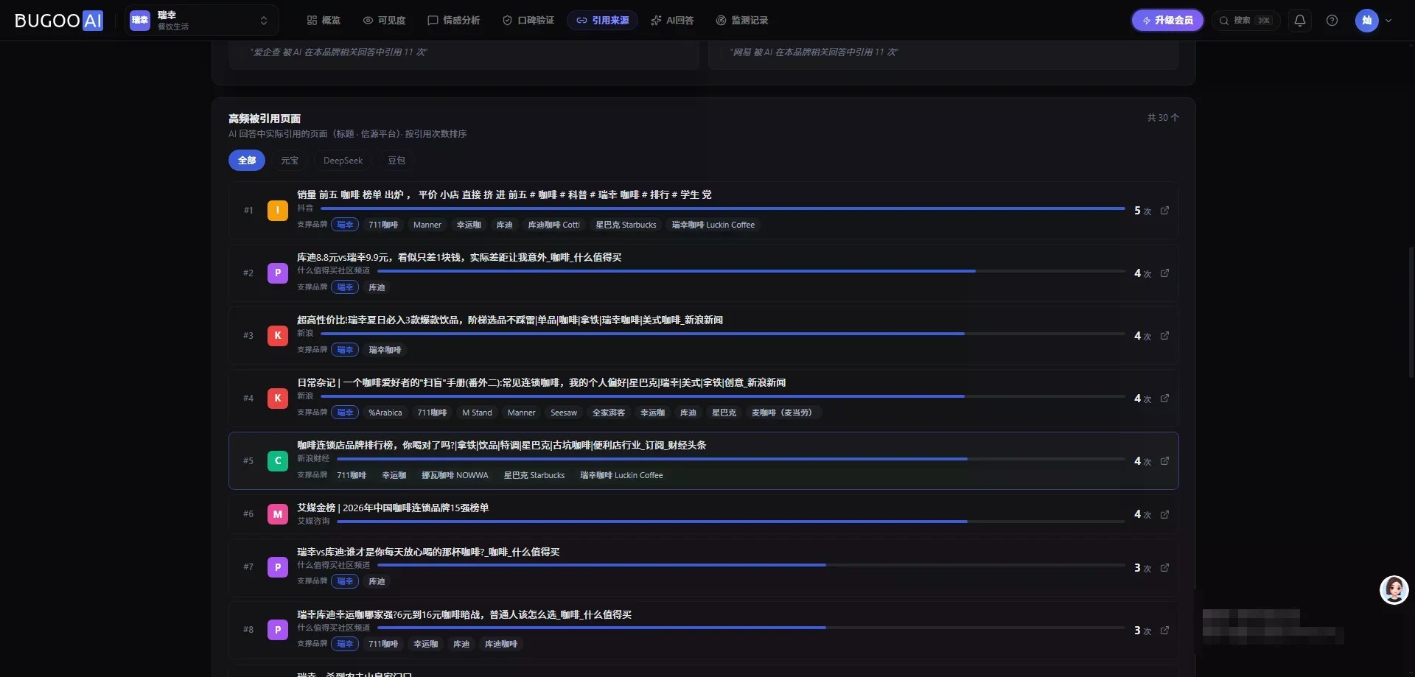Click 星巴克 Starbucks tag in row #1
1415x677 pixels.
click(x=626, y=225)
